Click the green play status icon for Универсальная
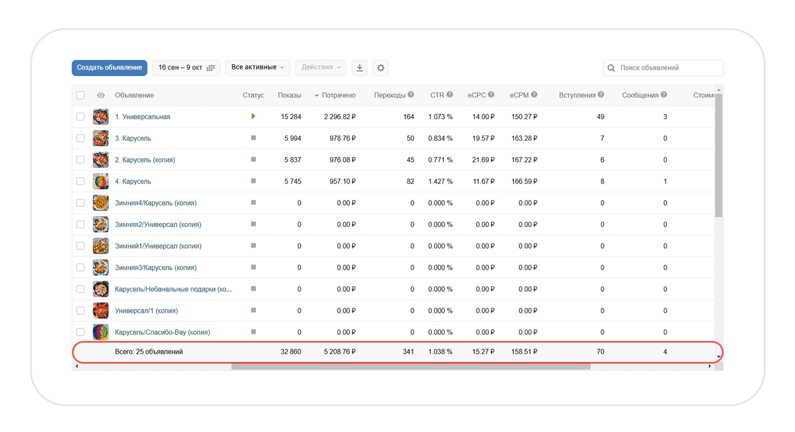 [253, 116]
